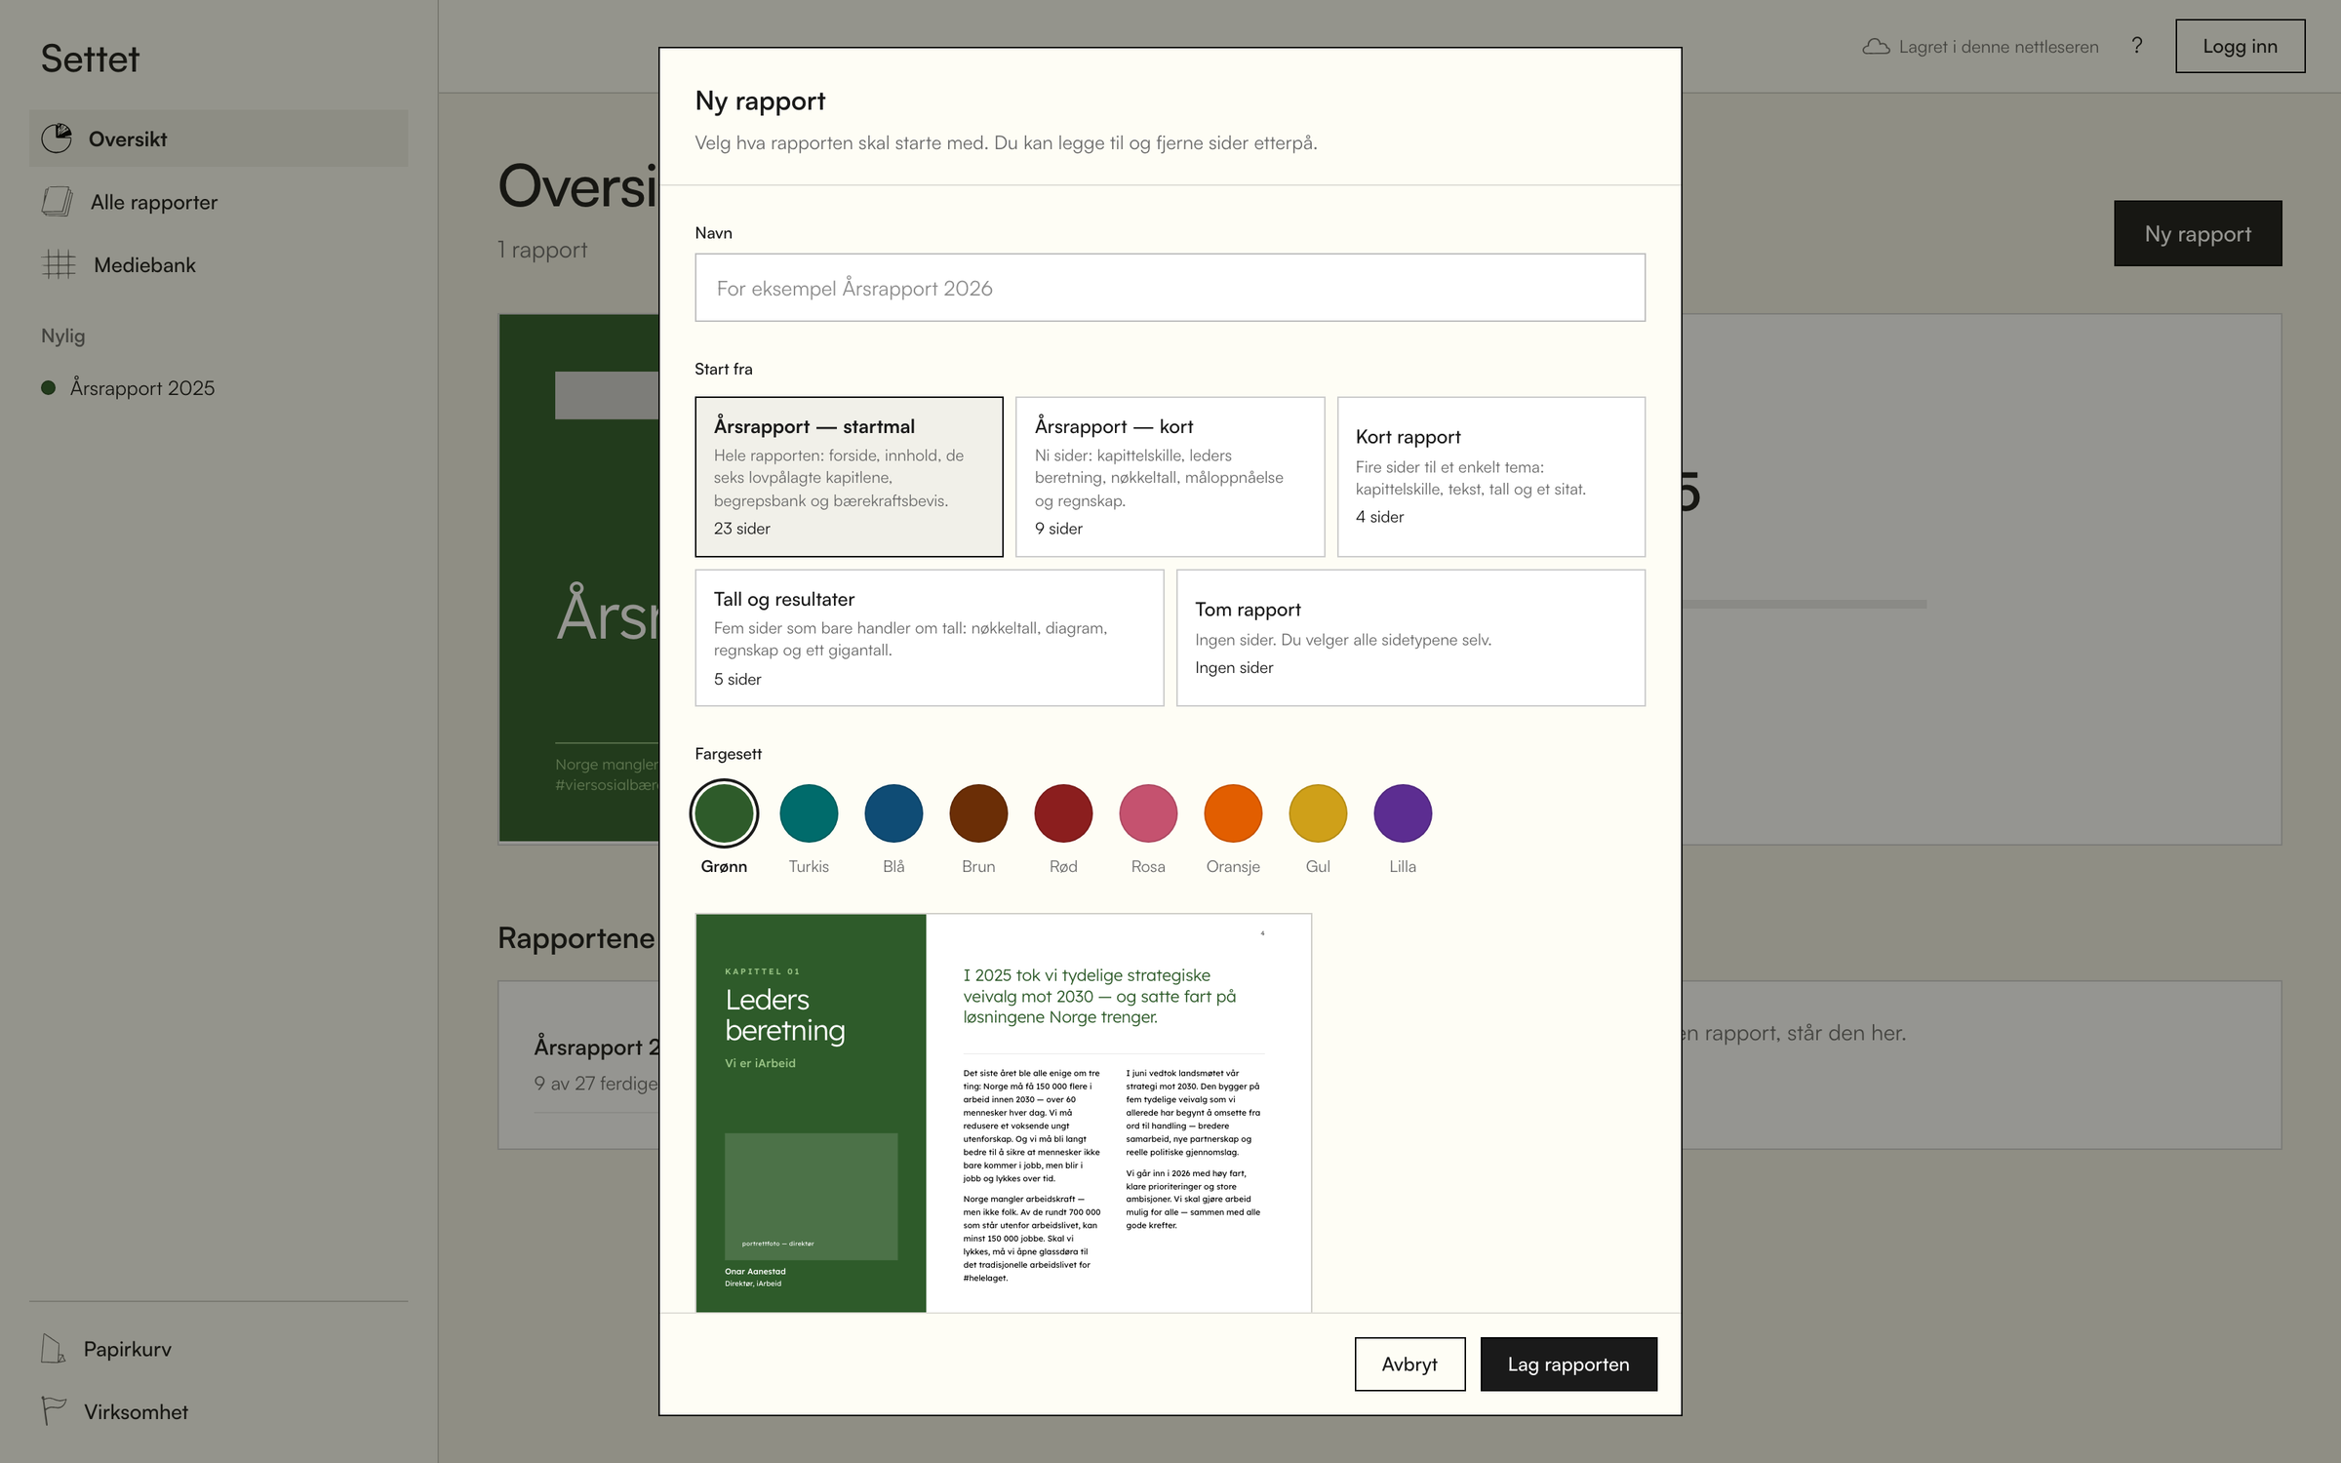This screenshot has width=2341, height=1463.
Task: Open Mediebank in the sidebar
Action: (218, 264)
